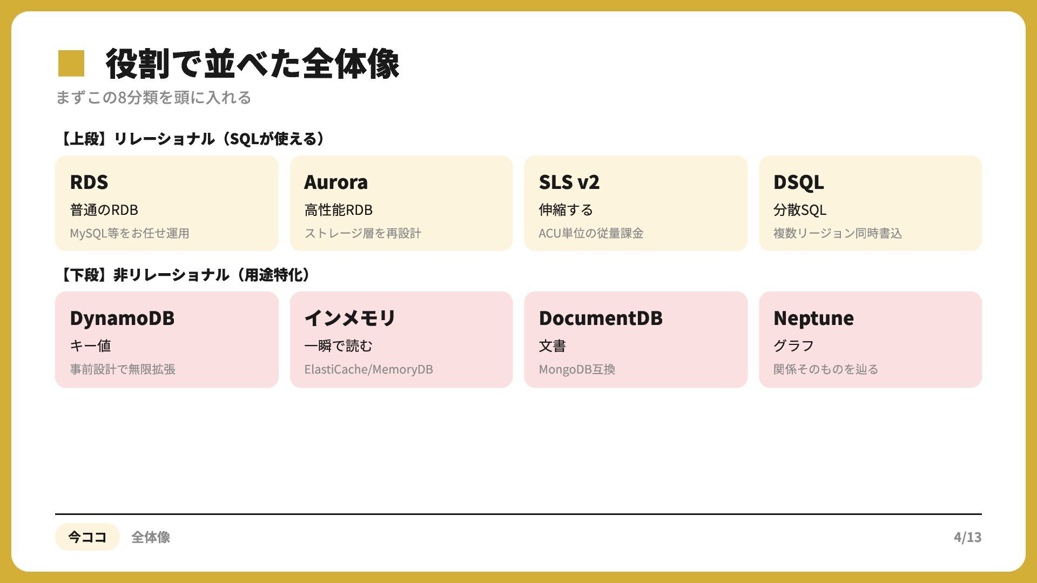Select the text 一瞬で読む
This screenshot has width=1037, height=583.
click(x=338, y=345)
